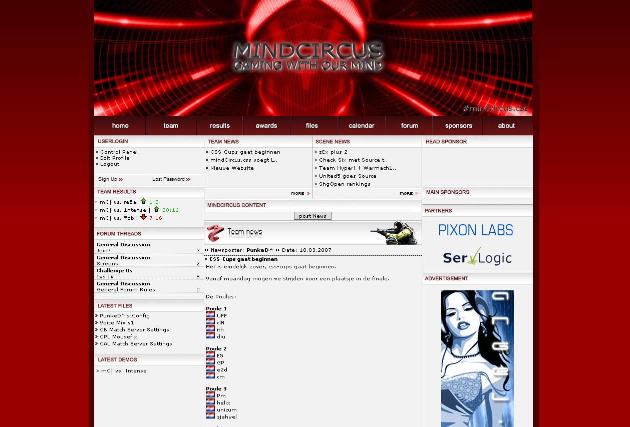The width and height of the screenshot is (630, 427).
Task: Click the flag icon beside UFF
Action: tap(210, 315)
